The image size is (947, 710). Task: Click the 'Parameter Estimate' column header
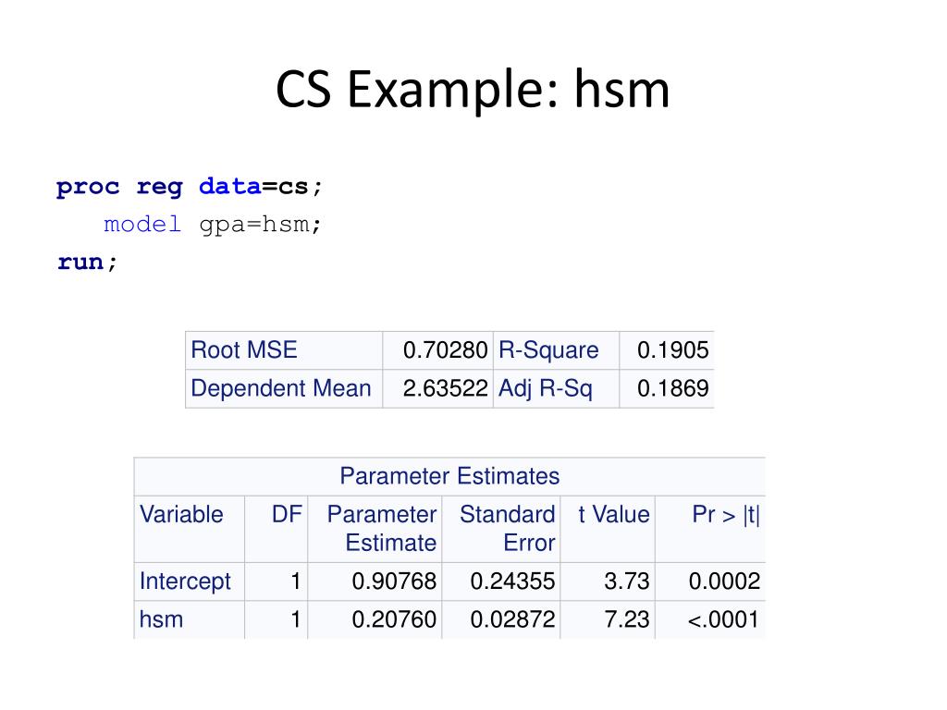pos(382,528)
